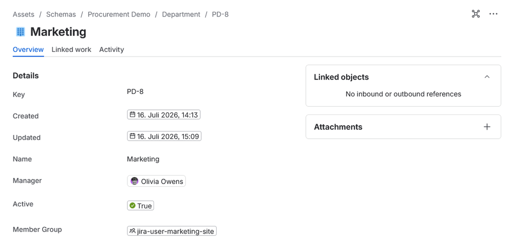Open Department breadcrumb link
The image size is (513, 250).
[x=181, y=14]
